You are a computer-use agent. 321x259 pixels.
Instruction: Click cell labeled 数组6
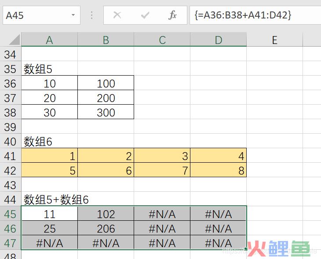pyautogui.click(x=50, y=142)
